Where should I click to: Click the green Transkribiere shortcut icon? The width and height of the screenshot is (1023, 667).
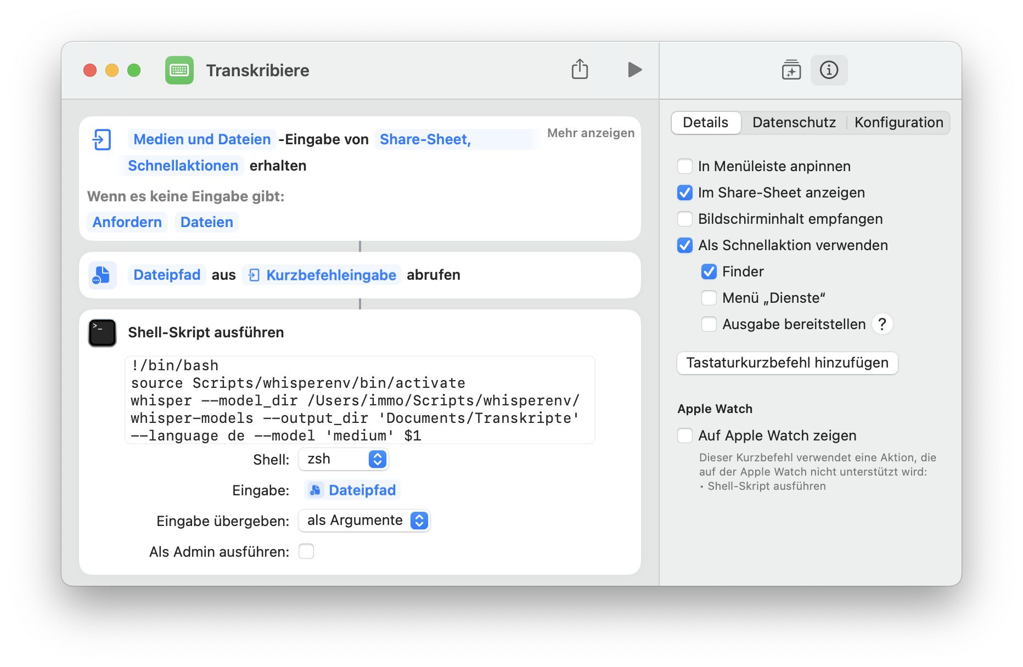click(x=179, y=70)
